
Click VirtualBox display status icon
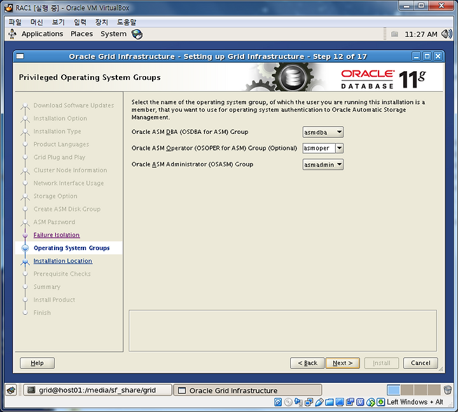pos(340,402)
